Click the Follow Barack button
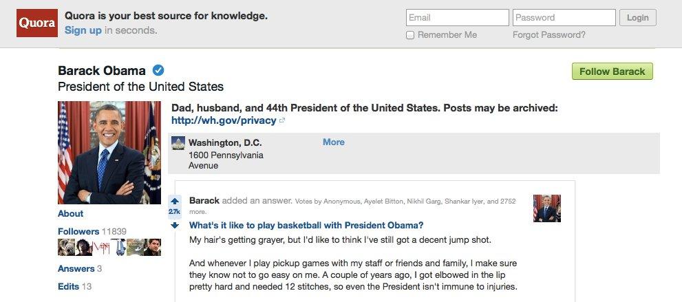Image resolution: width=682 pixels, height=302 pixels. 612,72
